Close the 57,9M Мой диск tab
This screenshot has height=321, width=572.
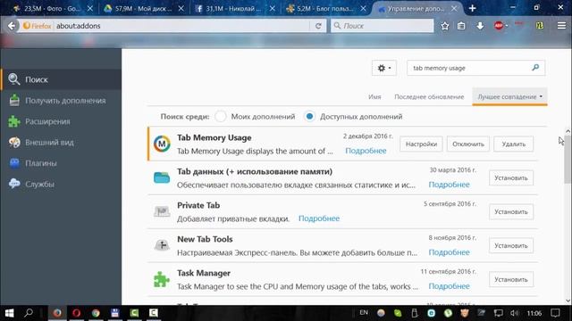tap(181, 8)
